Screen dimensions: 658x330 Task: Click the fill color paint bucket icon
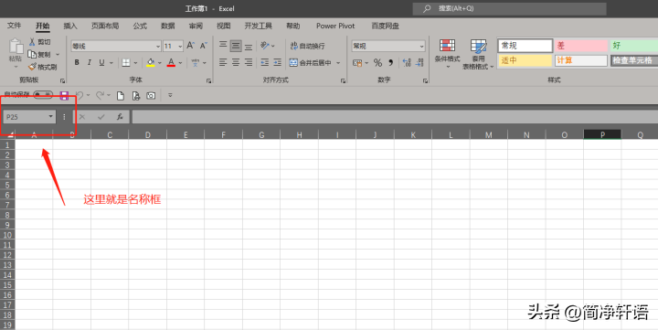(x=150, y=62)
